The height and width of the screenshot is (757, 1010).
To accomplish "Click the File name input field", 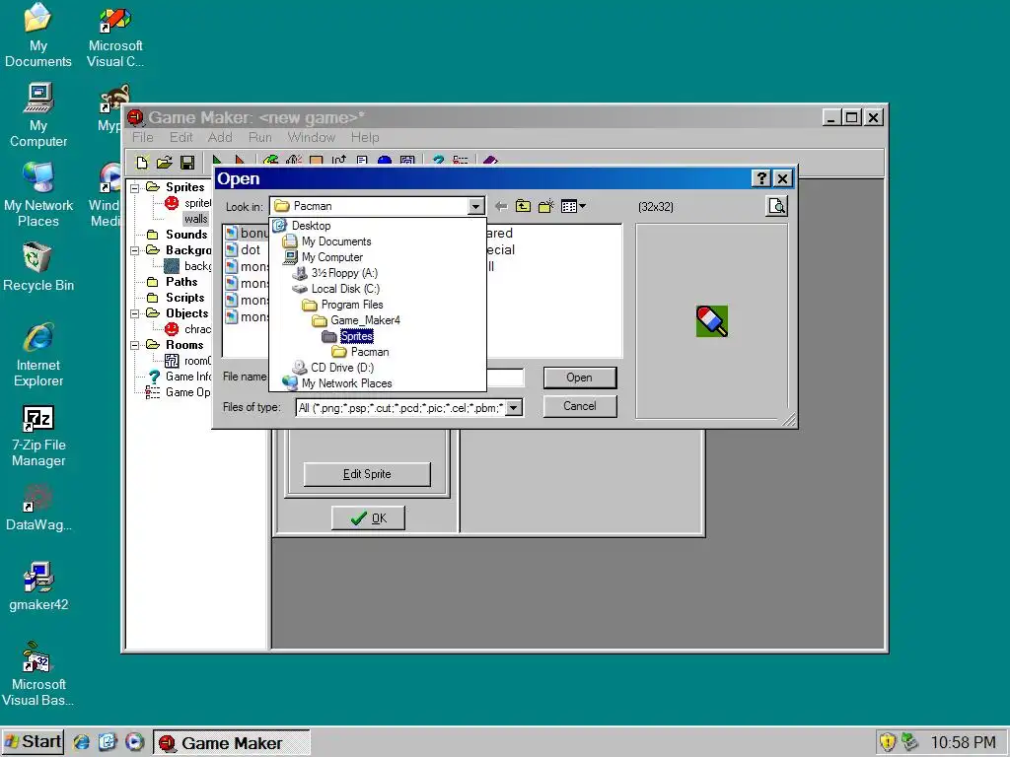I will (505, 378).
